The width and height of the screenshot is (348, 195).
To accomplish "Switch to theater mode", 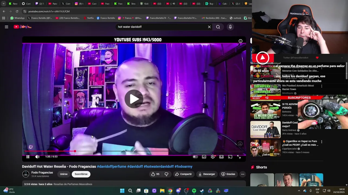I will click(x=222, y=157).
